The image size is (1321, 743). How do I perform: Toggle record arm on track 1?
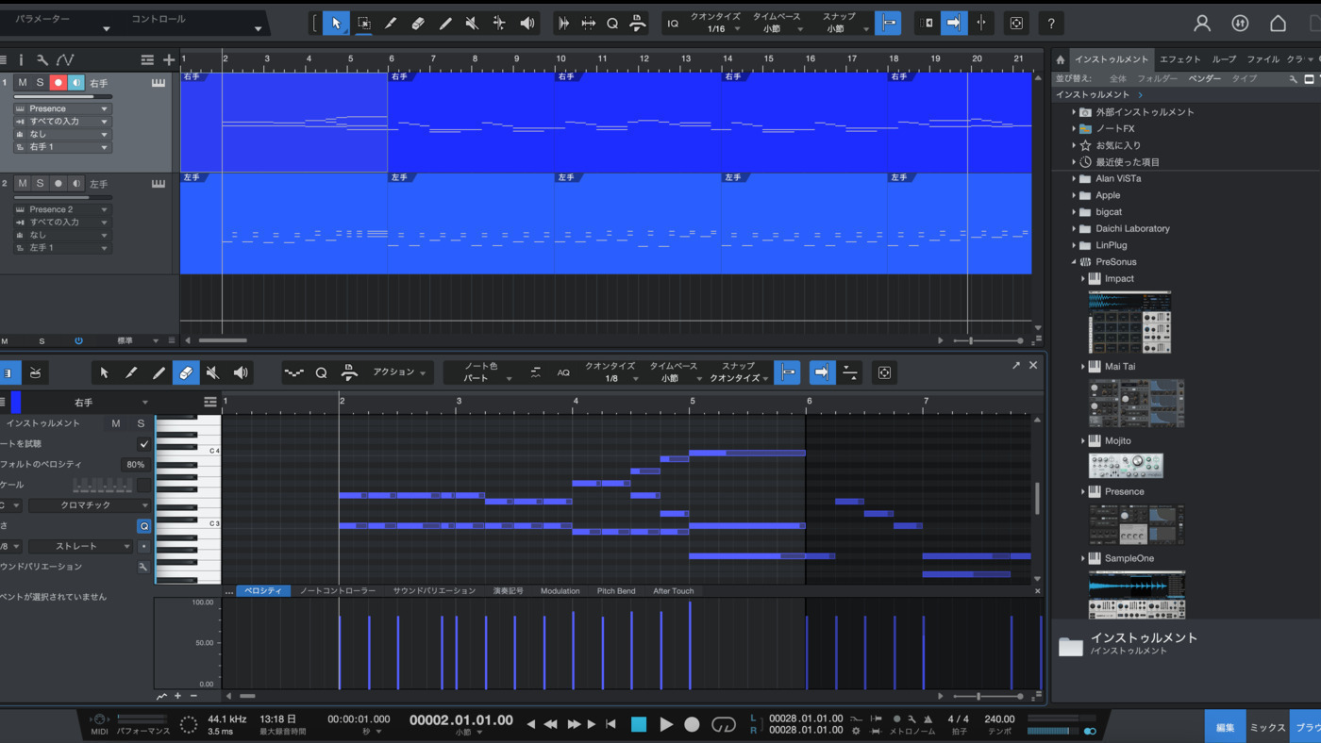click(x=58, y=83)
